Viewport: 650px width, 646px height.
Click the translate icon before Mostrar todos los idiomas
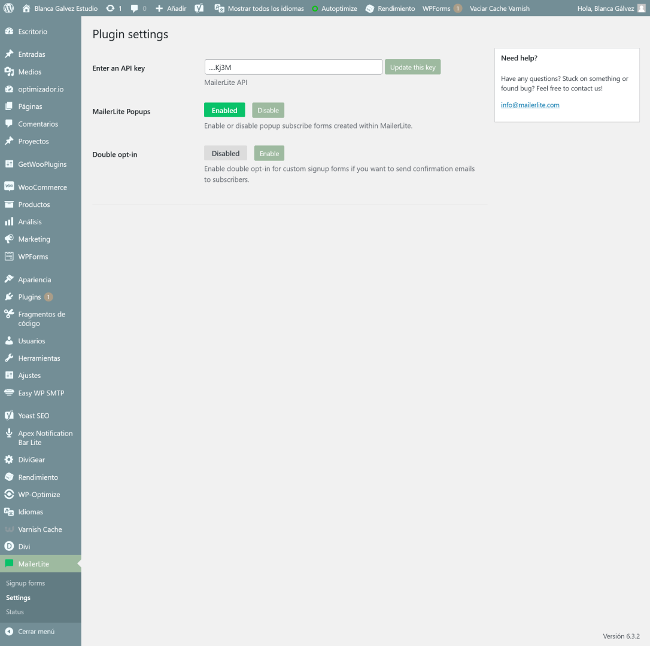coord(219,8)
